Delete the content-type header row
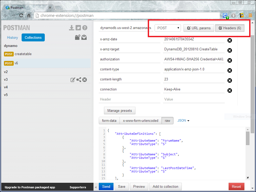The height and width of the screenshot is (192, 256). click(230, 70)
